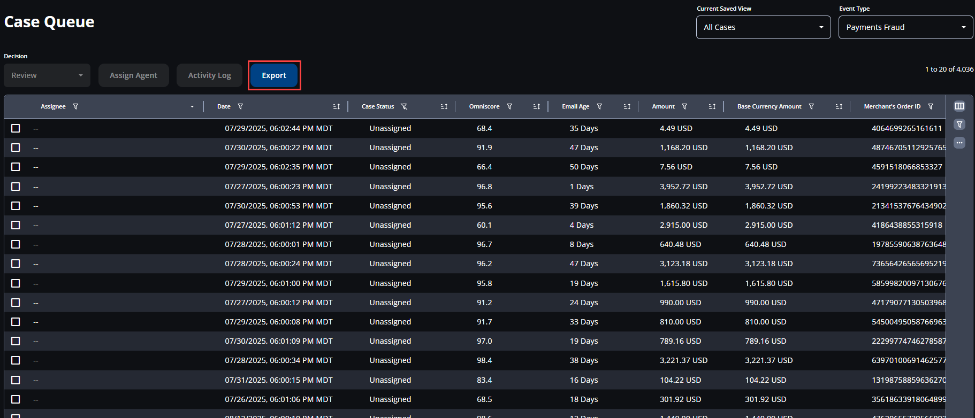The height and width of the screenshot is (418, 975).
Task: Tick the checkbox for Omniscore 83.4 row
Action: (x=16, y=380)
